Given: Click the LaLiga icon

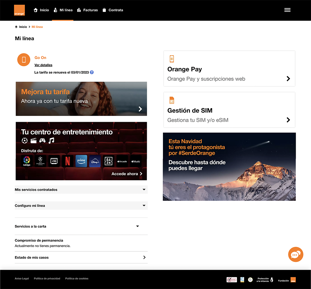Looking at the screenshot, I should click(27, 161).
